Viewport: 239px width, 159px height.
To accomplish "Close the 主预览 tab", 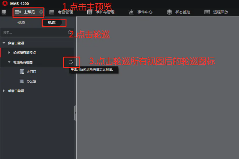I will click(41, 12).
